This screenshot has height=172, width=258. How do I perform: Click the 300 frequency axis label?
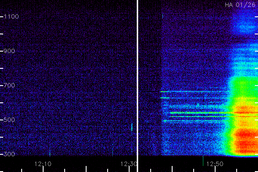tap(9, 154)
